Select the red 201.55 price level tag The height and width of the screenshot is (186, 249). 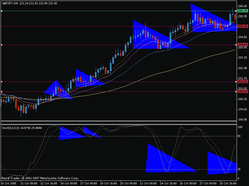(243, 82)
